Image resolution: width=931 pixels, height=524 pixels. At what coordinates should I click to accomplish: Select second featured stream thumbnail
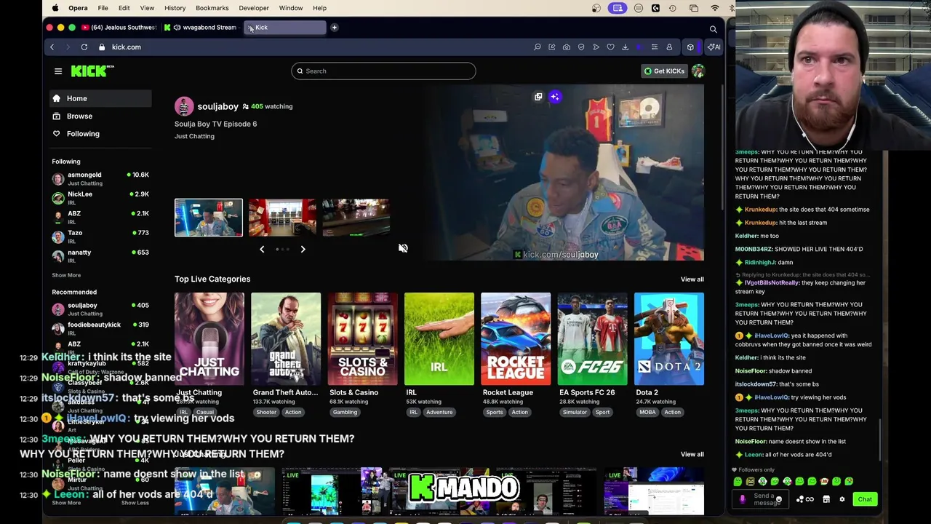point(282,218)
